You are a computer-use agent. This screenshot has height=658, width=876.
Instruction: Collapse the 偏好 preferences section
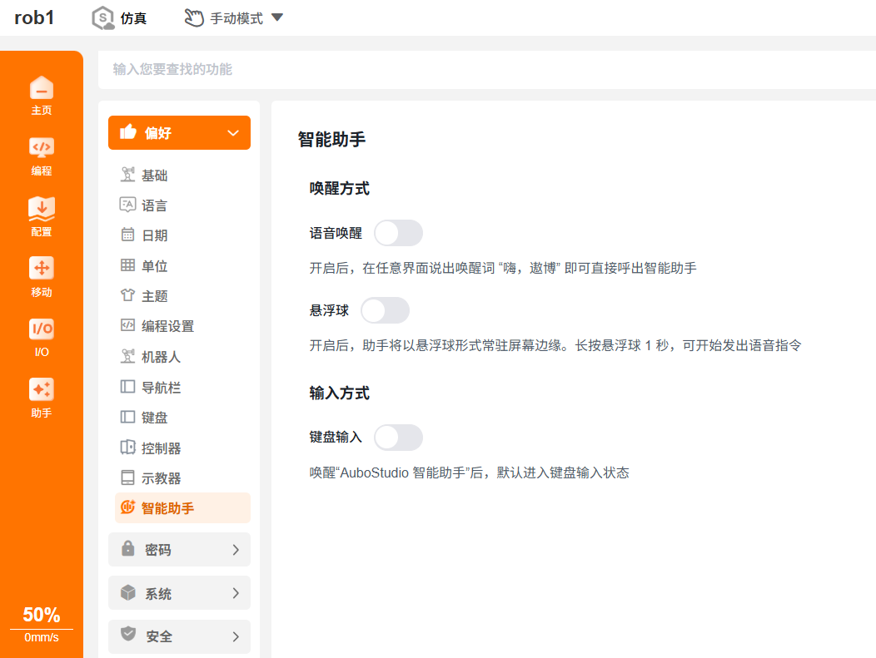click(x=179, y=133)
